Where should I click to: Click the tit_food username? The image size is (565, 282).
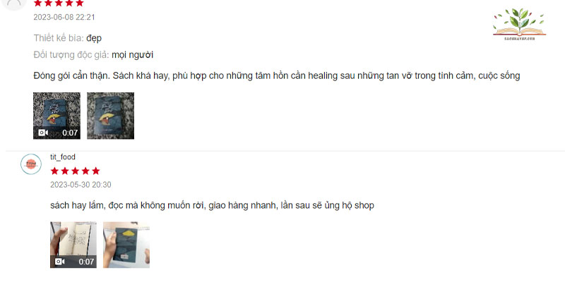[63, 157]
